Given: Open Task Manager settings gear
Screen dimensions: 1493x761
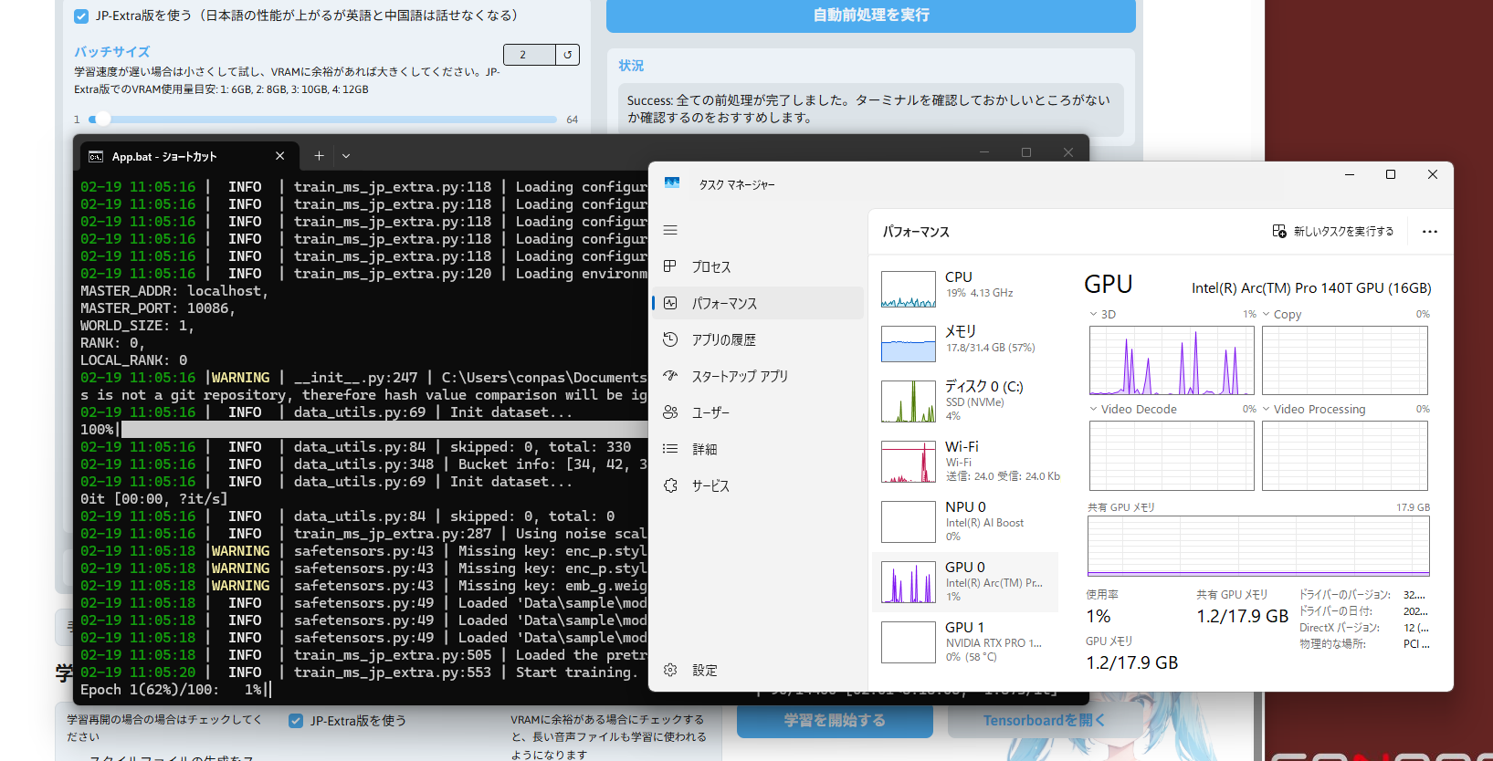Looking at the screenshot, I should point(670,670).
